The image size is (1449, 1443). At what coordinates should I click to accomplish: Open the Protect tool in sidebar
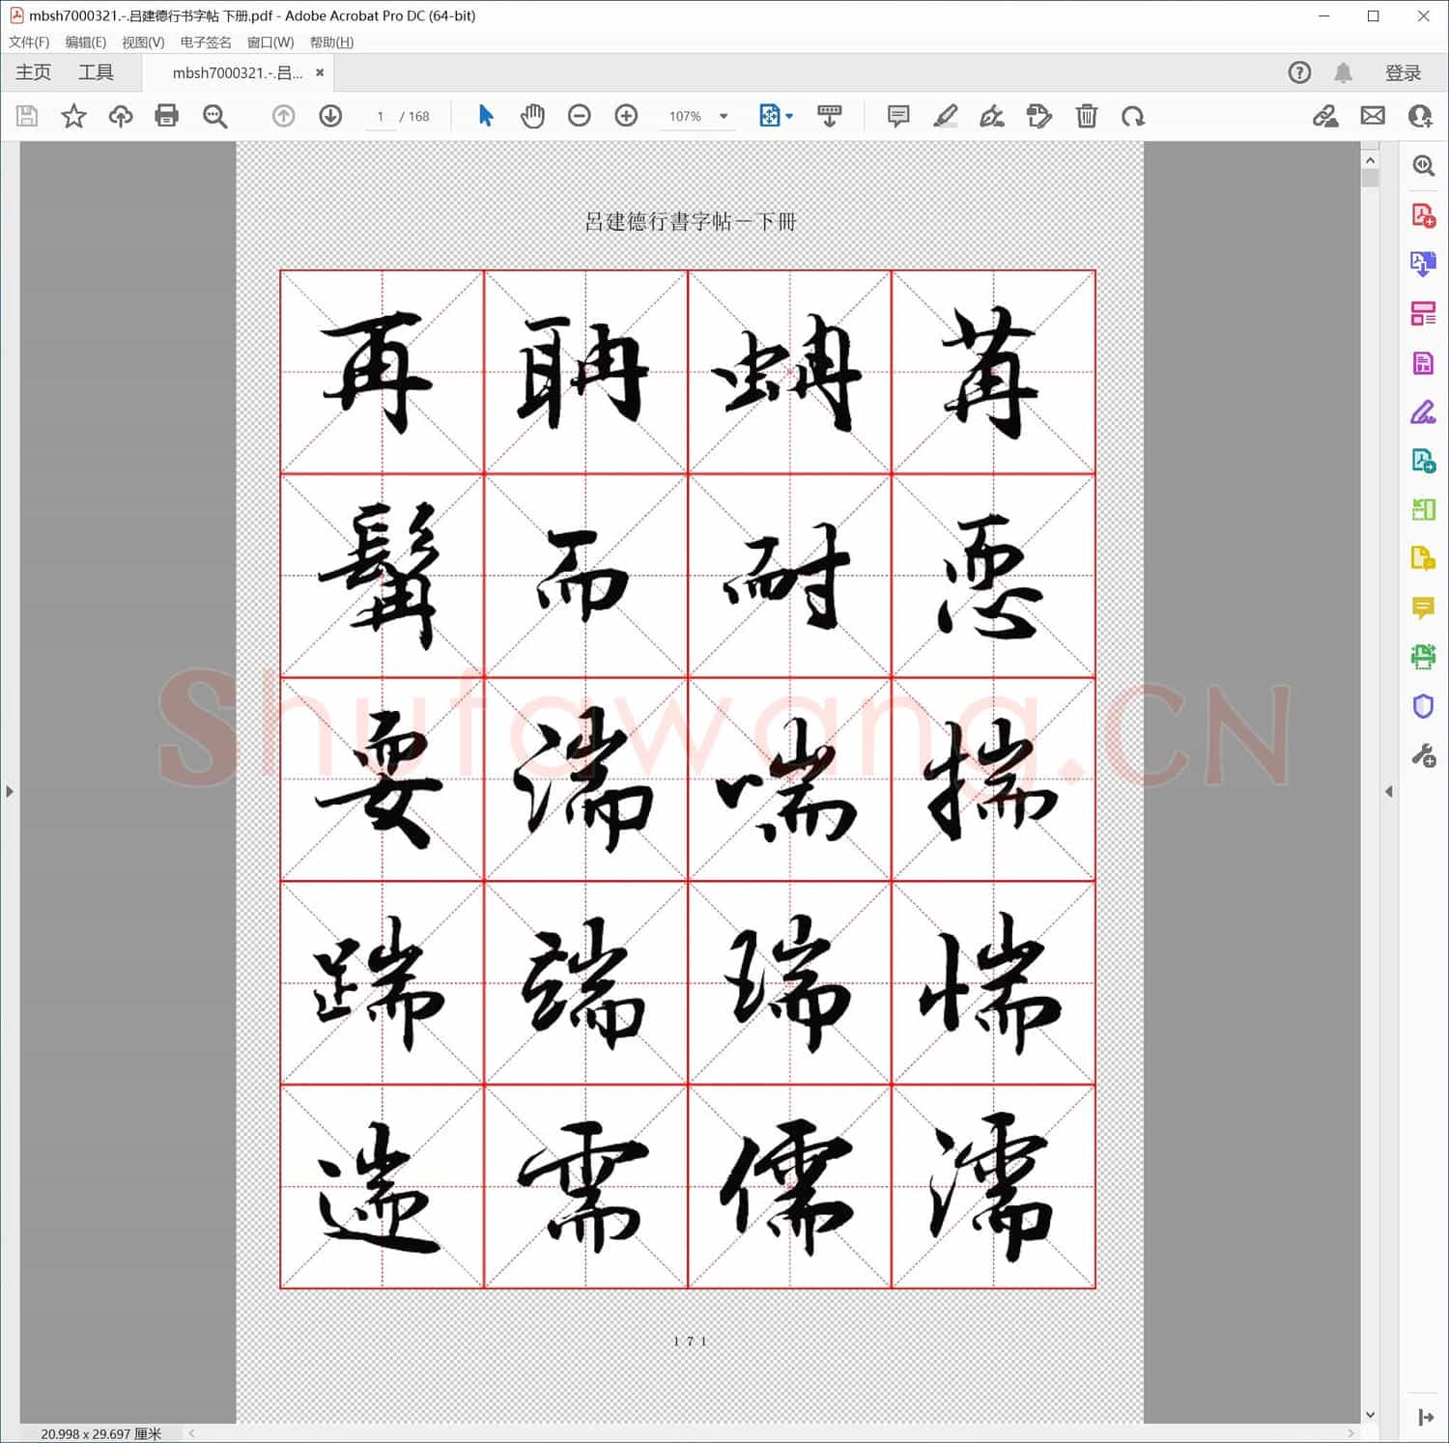point(1423,706)
